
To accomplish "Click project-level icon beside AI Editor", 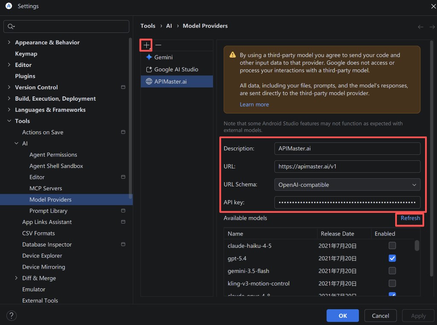I will point(123,177).
